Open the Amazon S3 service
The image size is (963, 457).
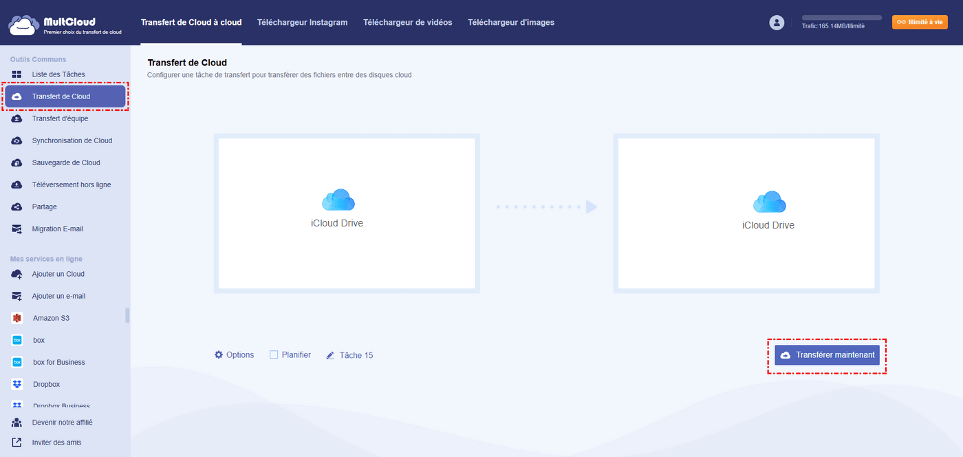pos(50,318)
